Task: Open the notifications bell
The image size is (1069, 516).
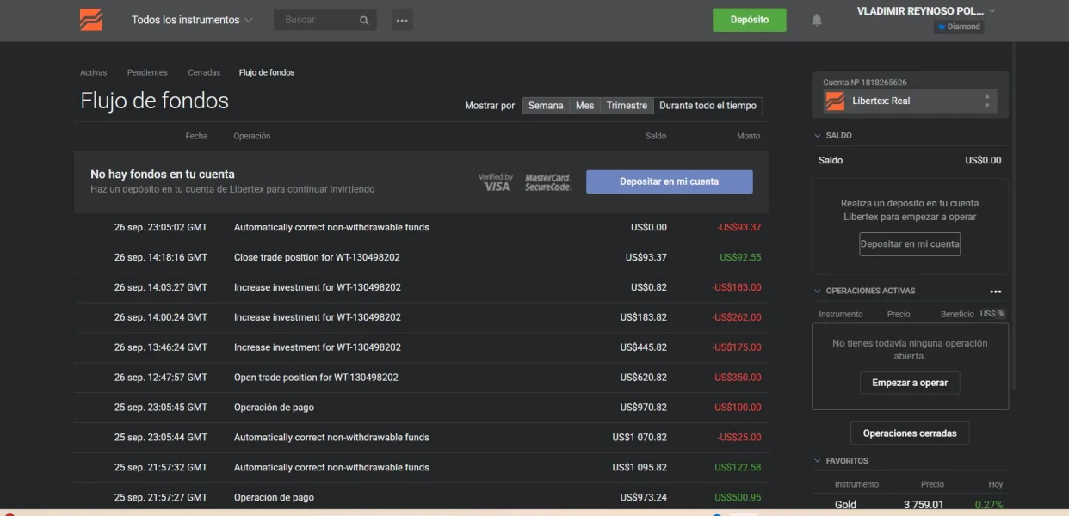Action: 817,20
